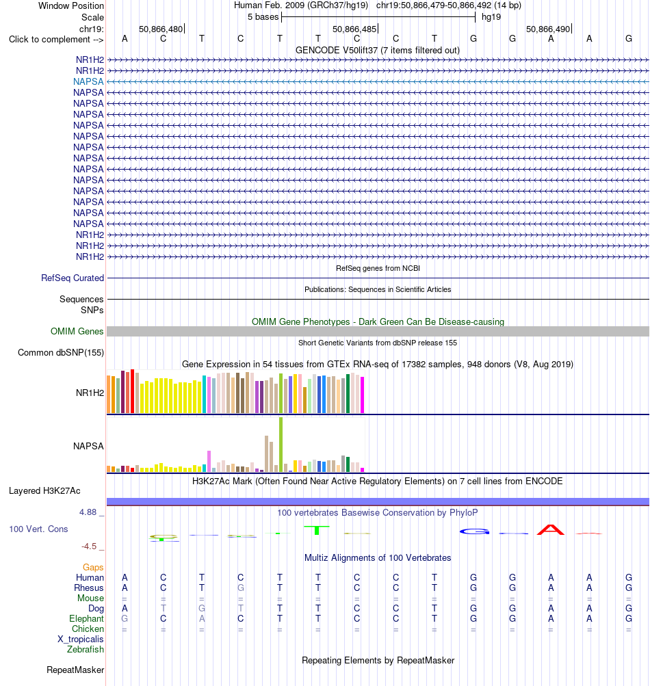The image size is (650, 686).
Task: Click the blue Layered H3K27Ac signal bar
Action: click(378, 501)
